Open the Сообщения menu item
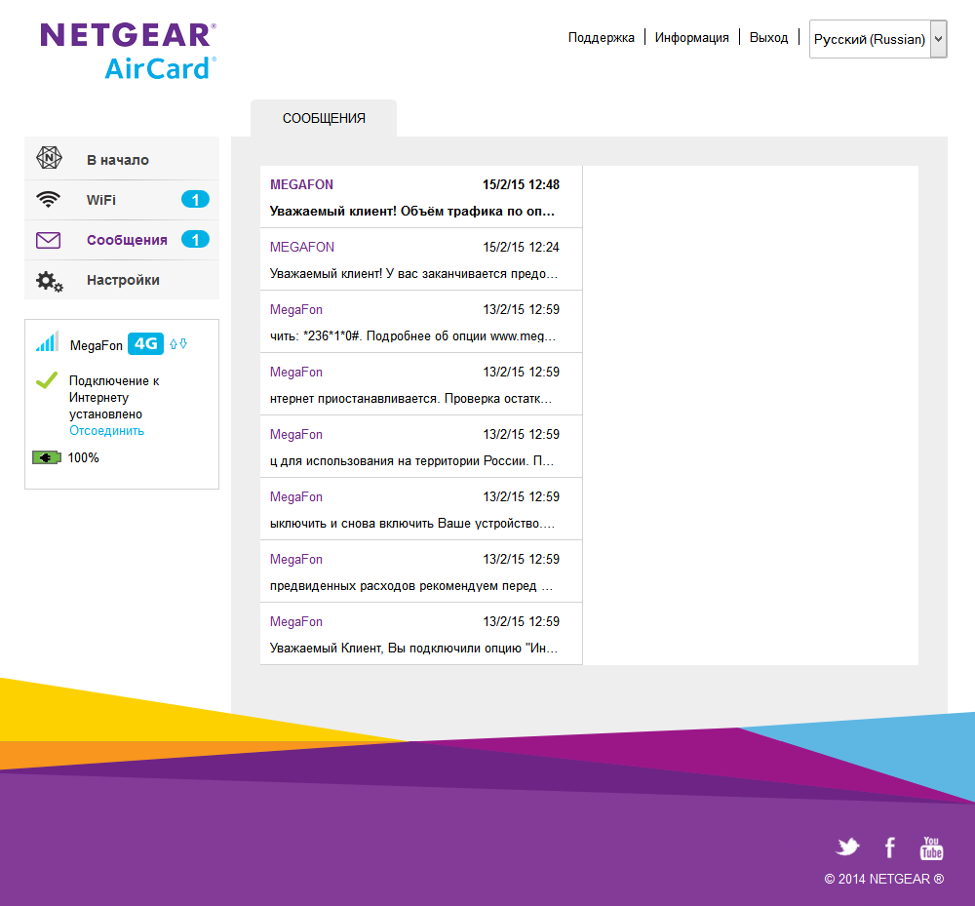975x906 pixels. click(x=122, y=240)
